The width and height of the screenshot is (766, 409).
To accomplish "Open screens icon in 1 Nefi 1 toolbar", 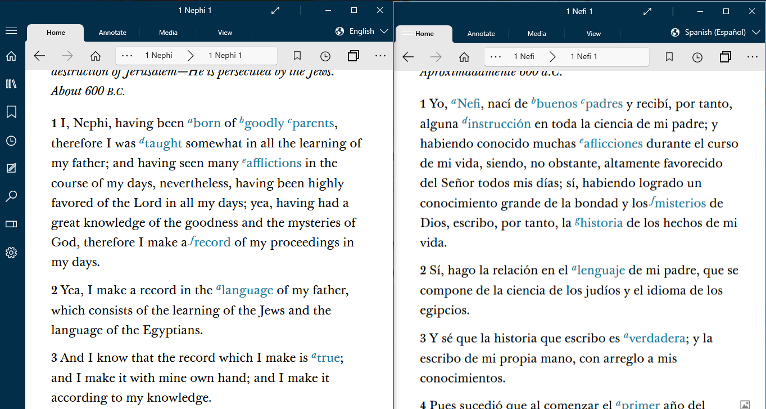I will [x=726, y=57].
